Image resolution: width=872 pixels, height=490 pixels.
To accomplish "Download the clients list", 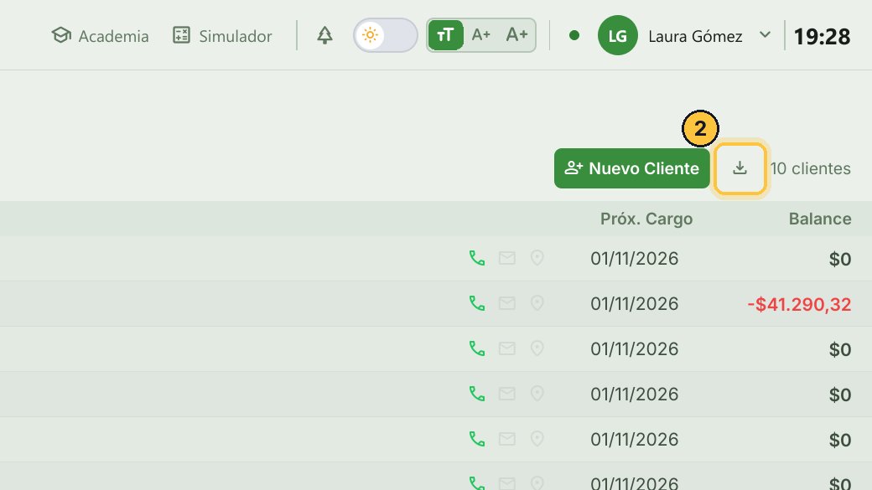I will [740, 168].
